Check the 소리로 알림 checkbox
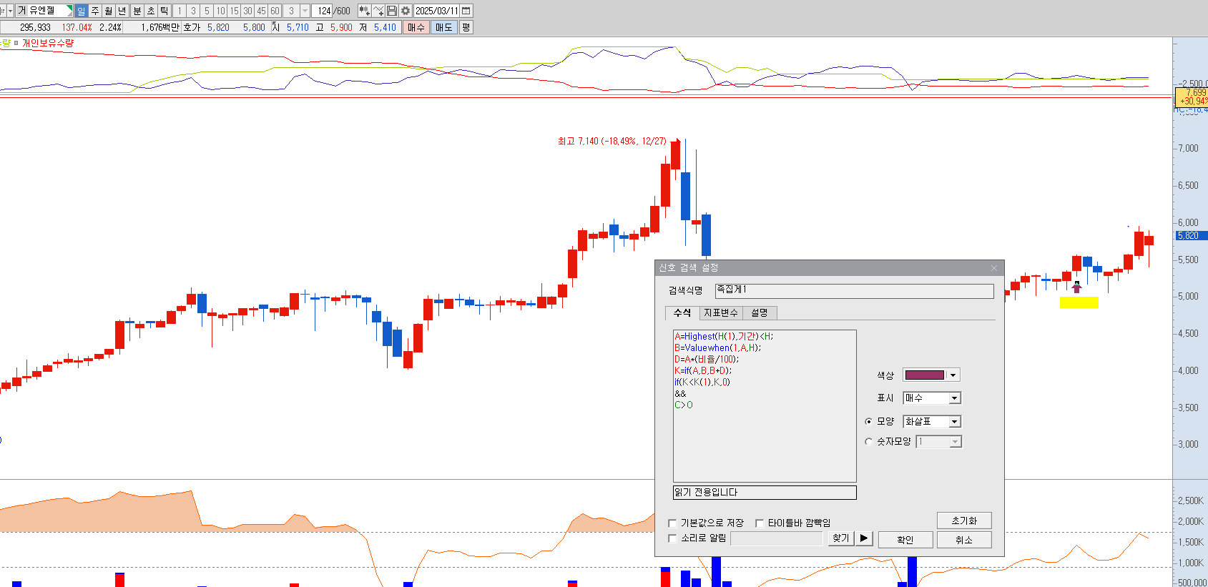Screen dimensions: 1208x587 (672, 538)
